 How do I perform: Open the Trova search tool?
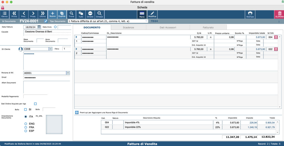click(71, 14)
